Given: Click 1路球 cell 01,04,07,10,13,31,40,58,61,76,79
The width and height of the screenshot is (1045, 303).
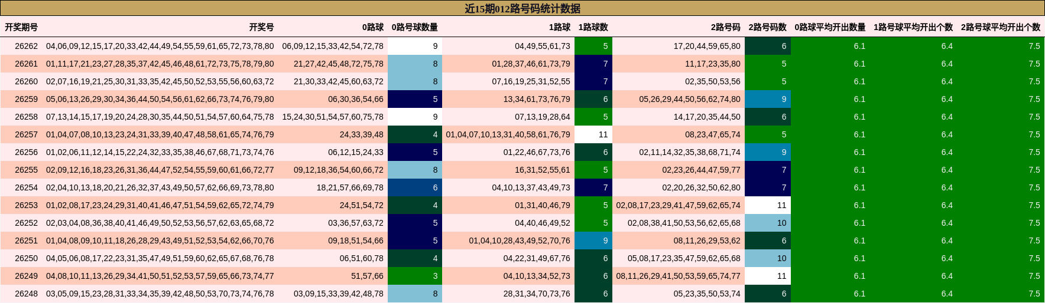Looking at the screenshot, I should coord(508,134).
